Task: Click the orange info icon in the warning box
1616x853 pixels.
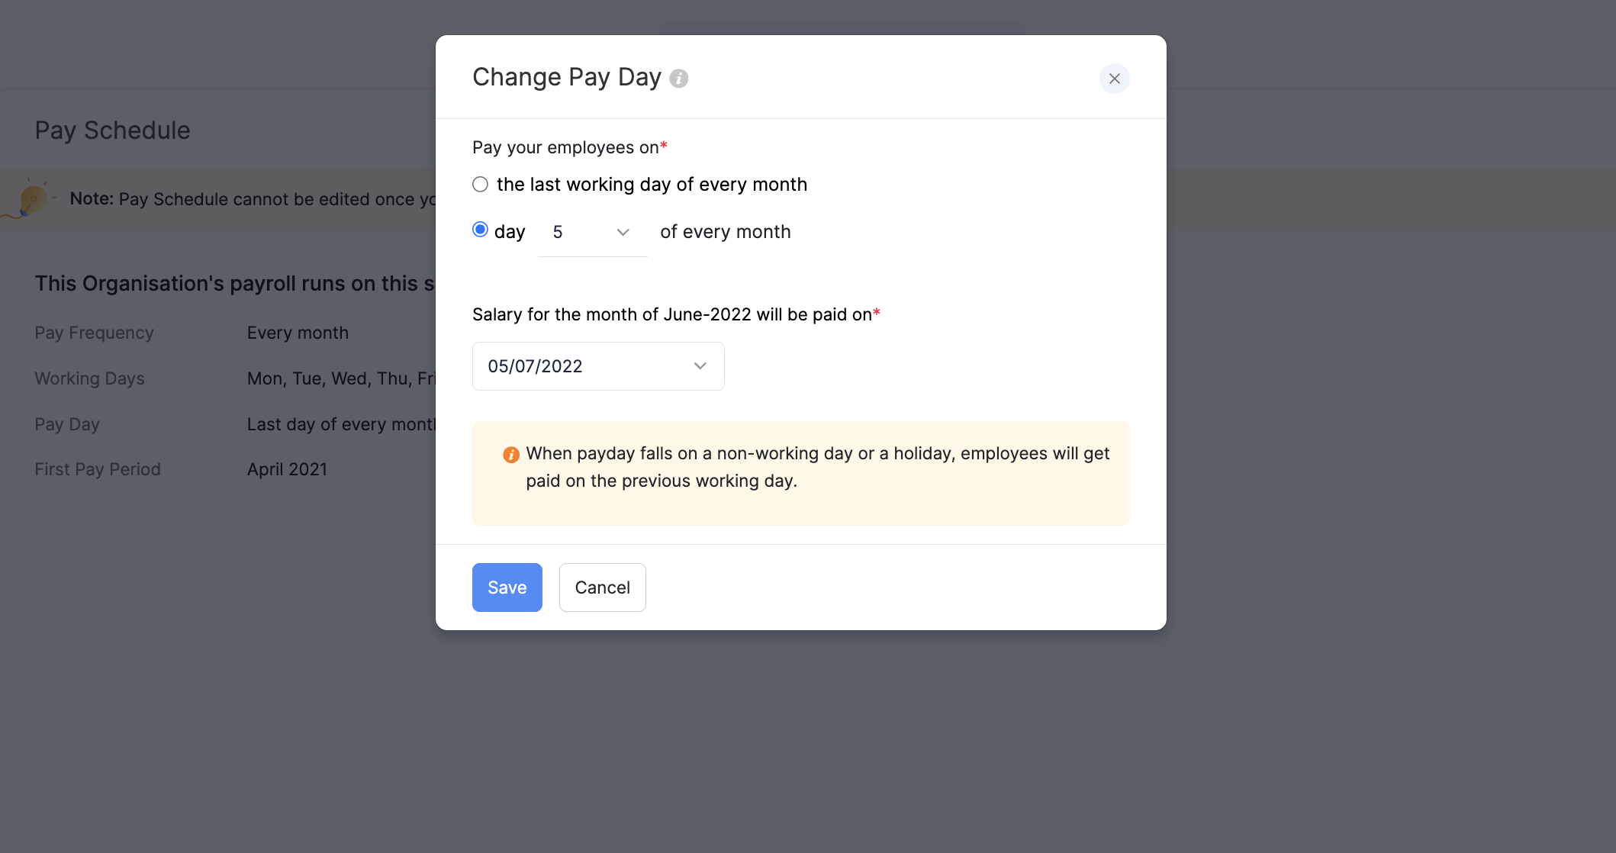Action: click(511, 454)
